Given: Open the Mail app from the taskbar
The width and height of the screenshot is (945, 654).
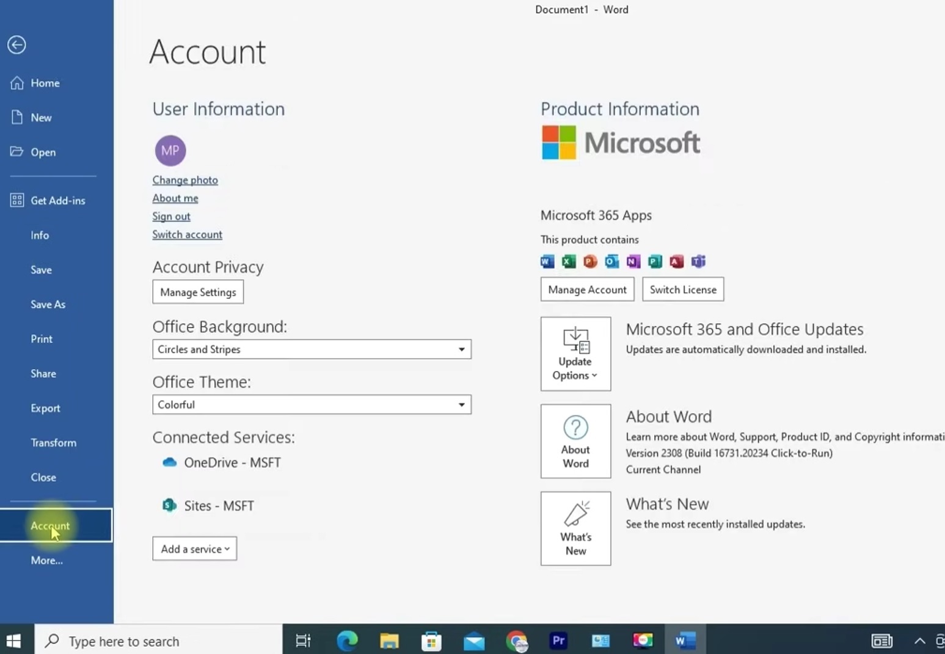Looking at the screenshot, I should coord(474,641).
